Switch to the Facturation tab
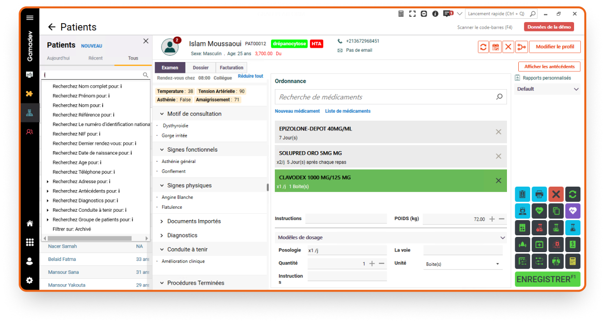Image resolution: width=605 pixels, height=323 pixels. pos(231,67)
